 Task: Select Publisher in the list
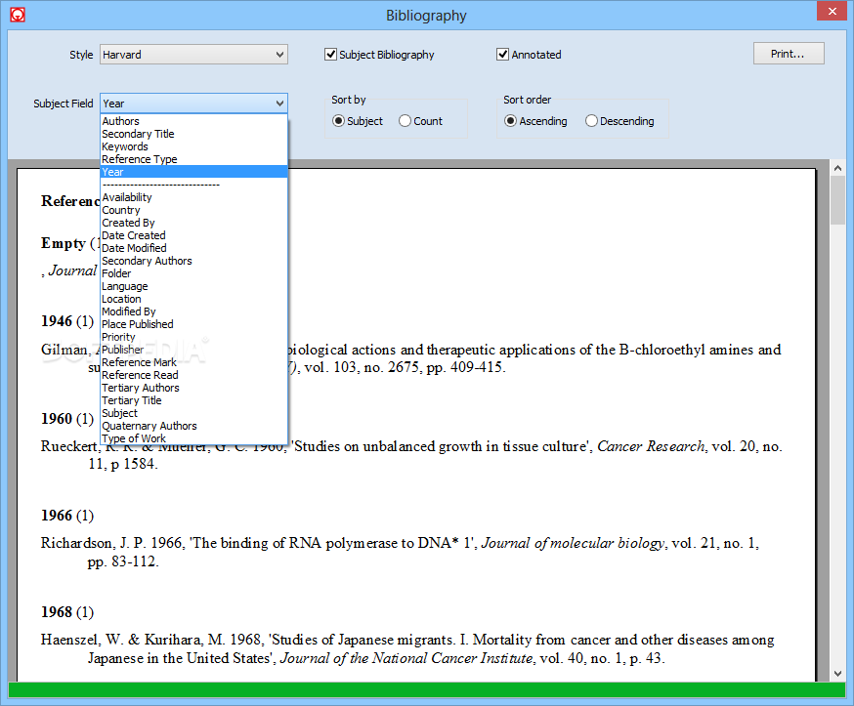tap(193, 350)
